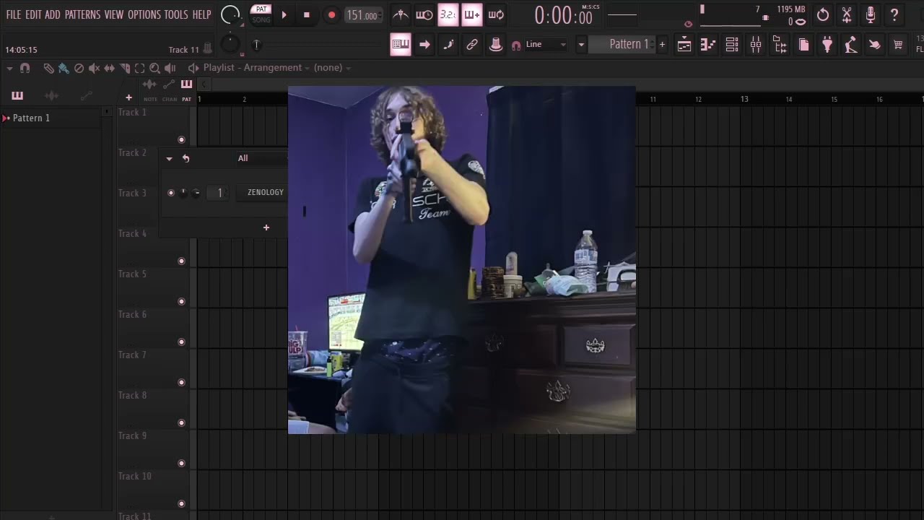
Task: Select the playlist Slip tool
Action: 109,68
